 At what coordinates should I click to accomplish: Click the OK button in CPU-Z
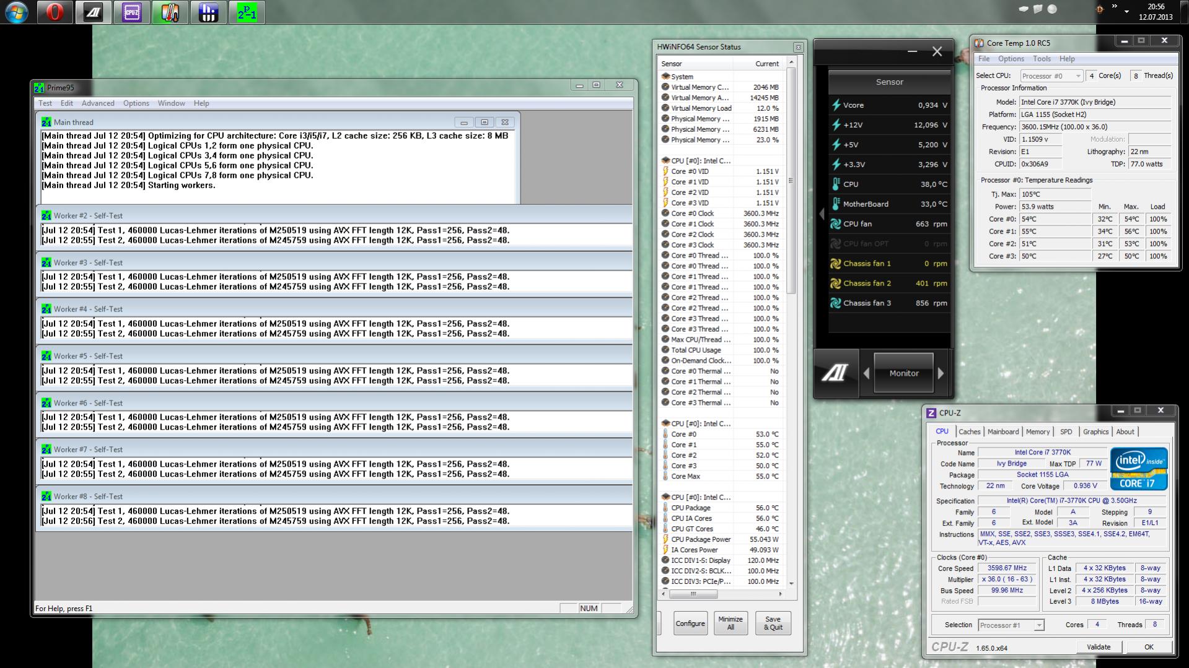1149,648
